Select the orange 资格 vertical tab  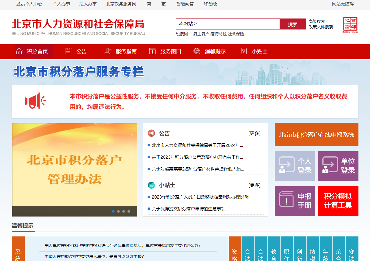235,249
